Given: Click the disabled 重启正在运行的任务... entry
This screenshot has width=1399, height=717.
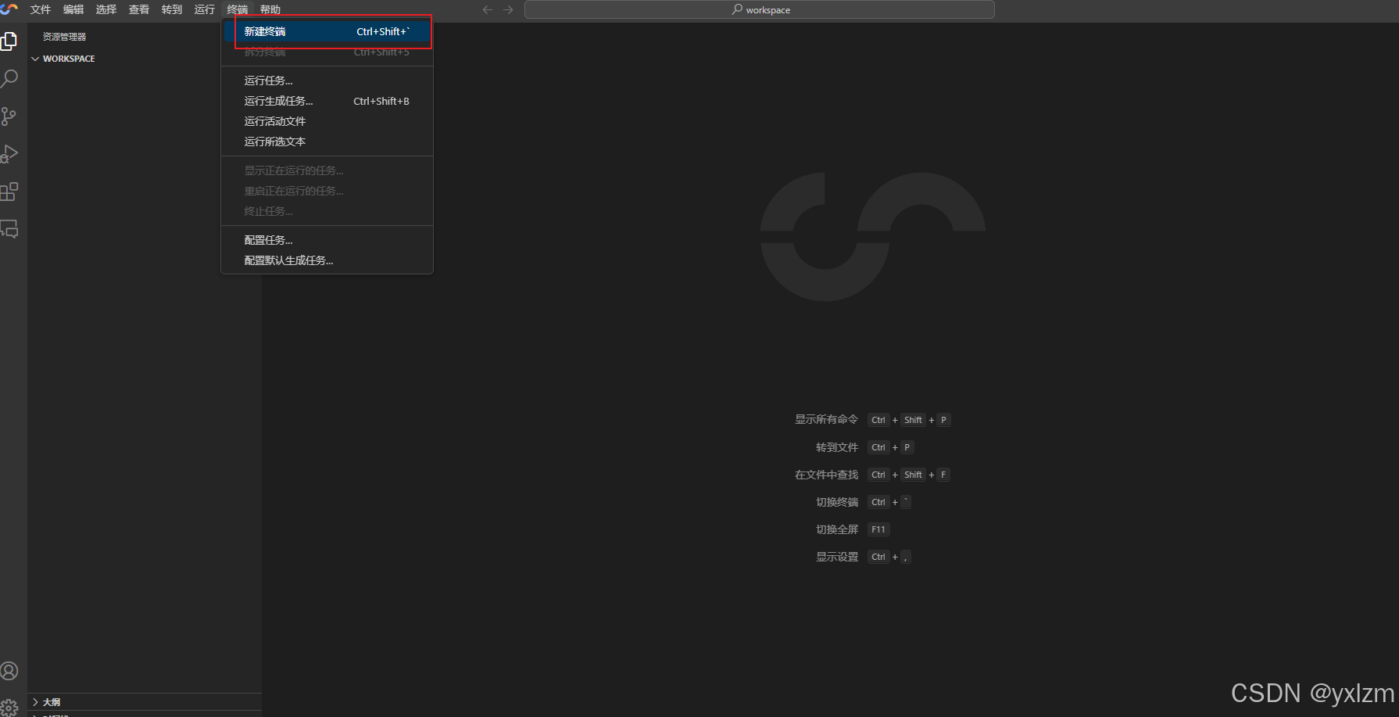Looking at the screenshot, I should click(x=327, y=191).
